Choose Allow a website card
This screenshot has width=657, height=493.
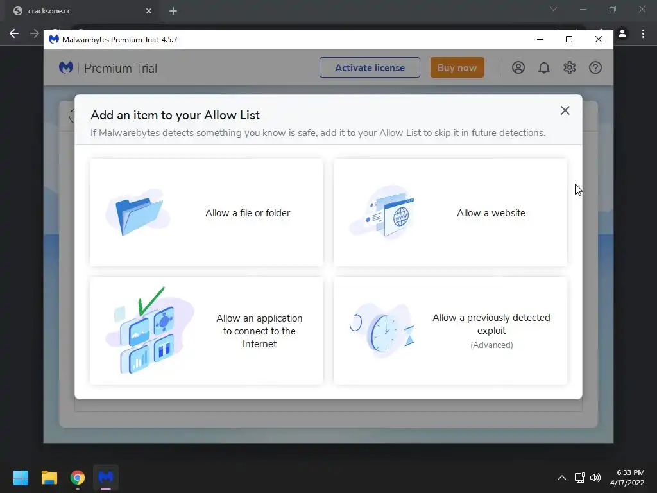(x=450, y=212)
